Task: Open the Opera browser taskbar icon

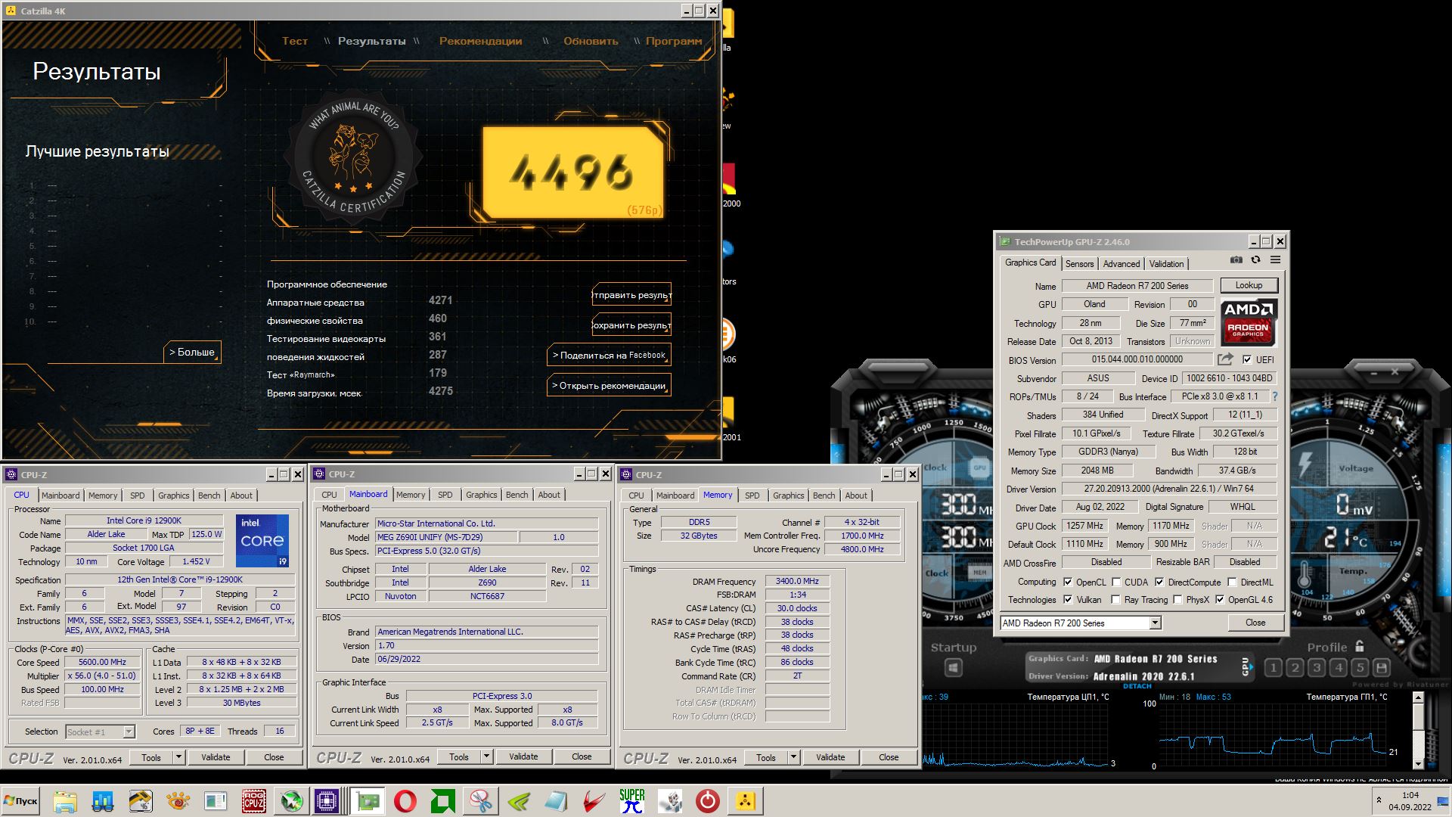Action: (x=405, y=800)
